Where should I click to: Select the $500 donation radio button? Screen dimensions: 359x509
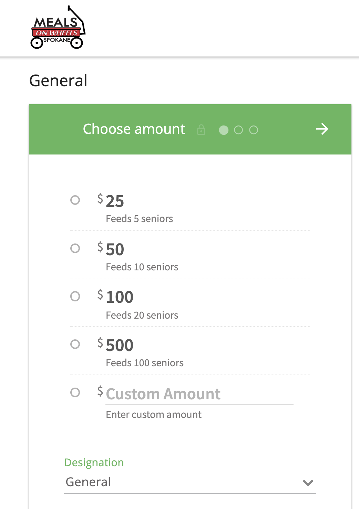(x=75, y=344)
